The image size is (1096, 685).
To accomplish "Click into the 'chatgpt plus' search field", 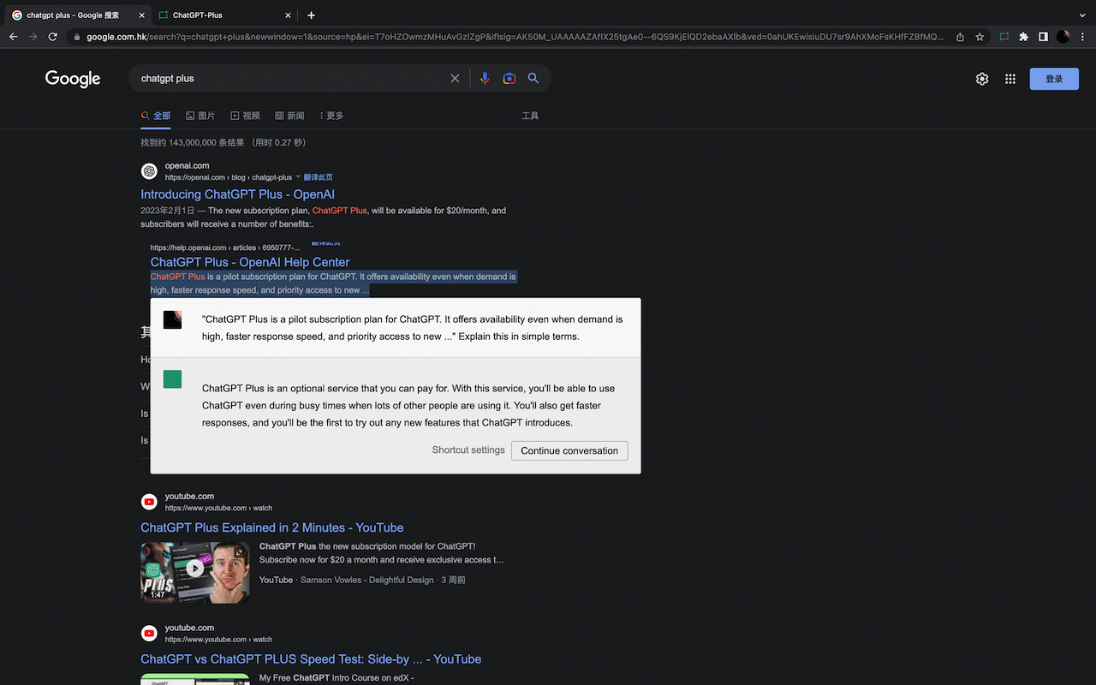I will coord(291,78).
